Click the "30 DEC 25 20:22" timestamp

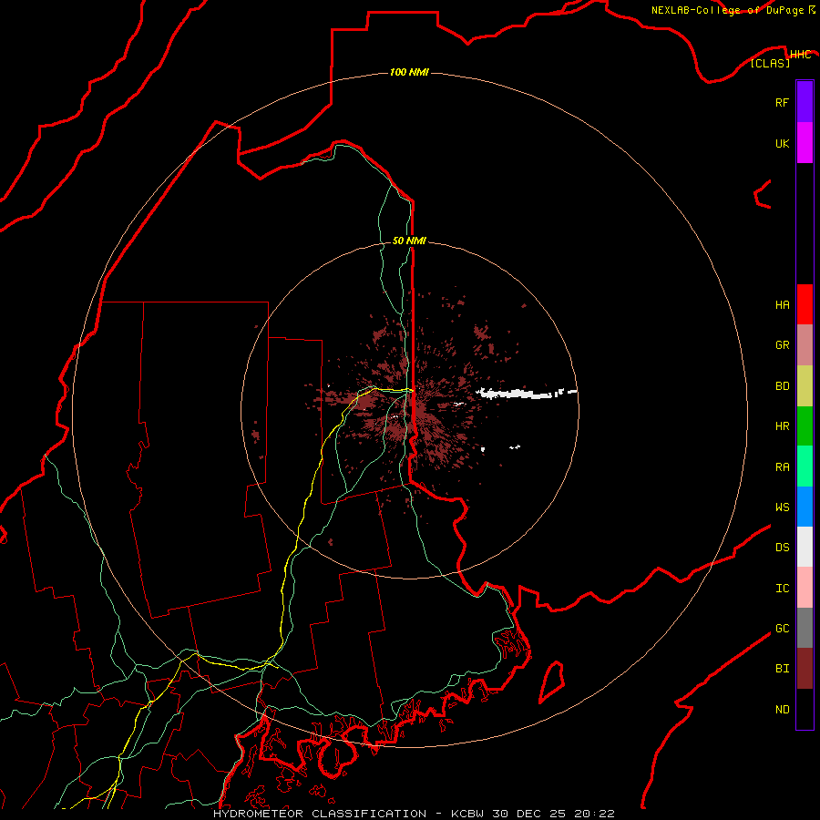click(x=553, y=814)
